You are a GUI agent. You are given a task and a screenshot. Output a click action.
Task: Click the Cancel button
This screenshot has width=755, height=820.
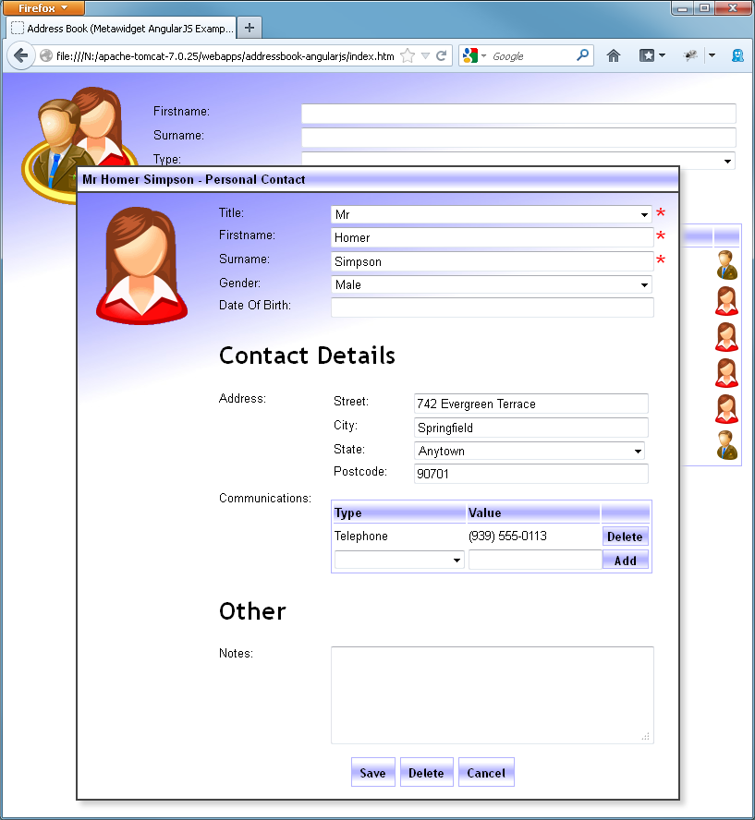coord(486,772)
